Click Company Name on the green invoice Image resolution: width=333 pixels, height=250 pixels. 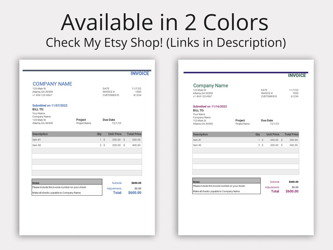click(210, 85)
